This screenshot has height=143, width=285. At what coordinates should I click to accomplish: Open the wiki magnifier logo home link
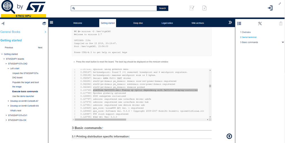tap(8, 7)
